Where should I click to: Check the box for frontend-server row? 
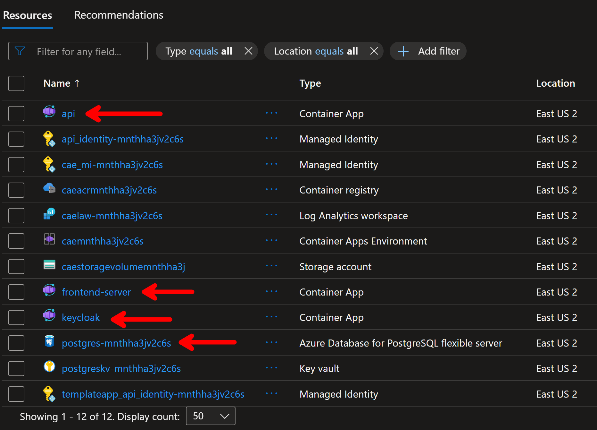tap(16, 292)
